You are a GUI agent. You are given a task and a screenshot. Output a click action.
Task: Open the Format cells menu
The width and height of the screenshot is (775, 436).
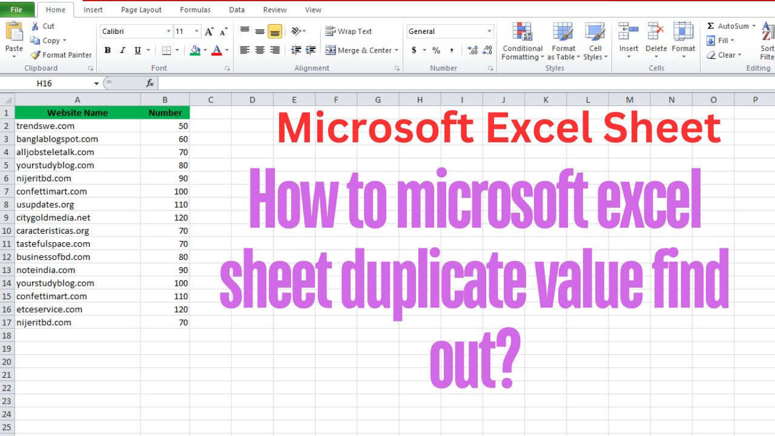click(684, 40)
